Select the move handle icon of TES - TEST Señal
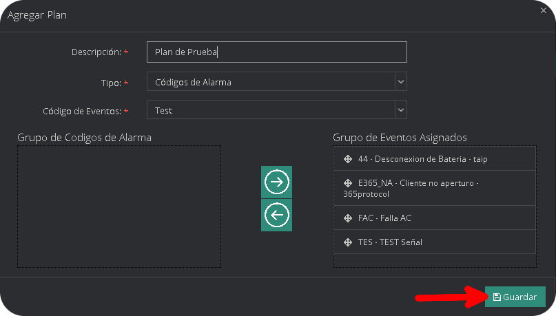Image resolution: width=556 pixels, height=316 pixels. [x=347, y=242]
